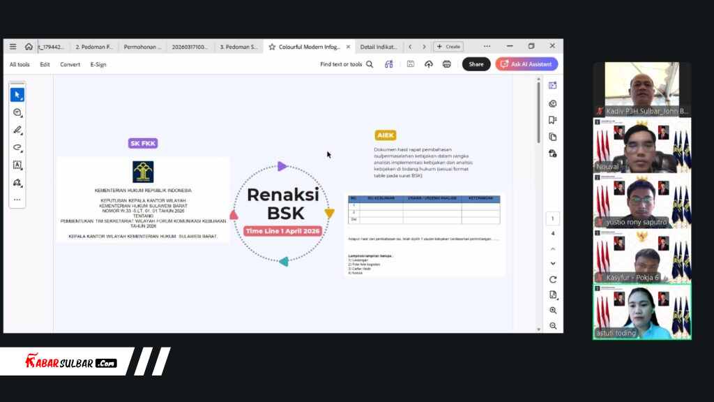The image size is (714, 402).
Task: Switch to the Detail Indikat... tab
Action: [x=378, y=47]
